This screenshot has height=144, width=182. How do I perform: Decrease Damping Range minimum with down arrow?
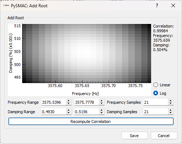click(69, 113)
